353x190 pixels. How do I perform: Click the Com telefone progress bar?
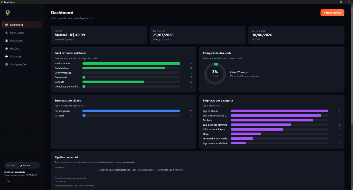[131, 68]
